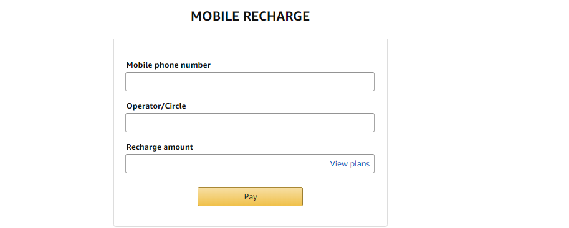The height and width of the screenshot is (228, 569).
Task: Click the 'Mobile phone number' label
Action: click(168, 65)
